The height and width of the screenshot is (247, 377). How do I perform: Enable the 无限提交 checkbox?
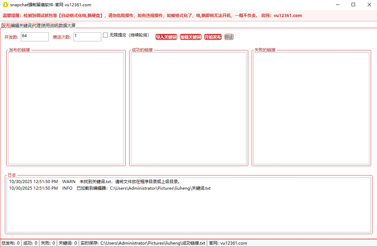[x=105, y=35]
